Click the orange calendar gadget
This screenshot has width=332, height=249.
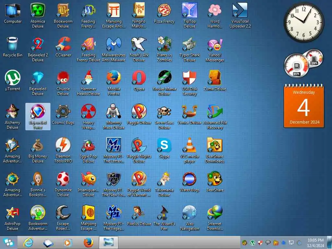point(304,106)
